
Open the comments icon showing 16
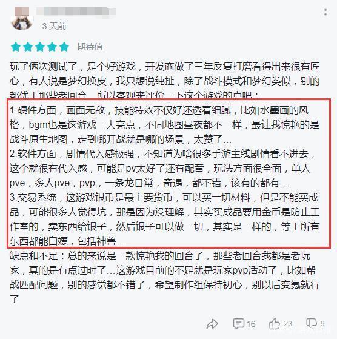click(239, 324)
